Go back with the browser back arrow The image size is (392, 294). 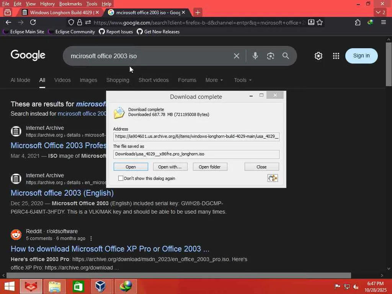[8, 23]
